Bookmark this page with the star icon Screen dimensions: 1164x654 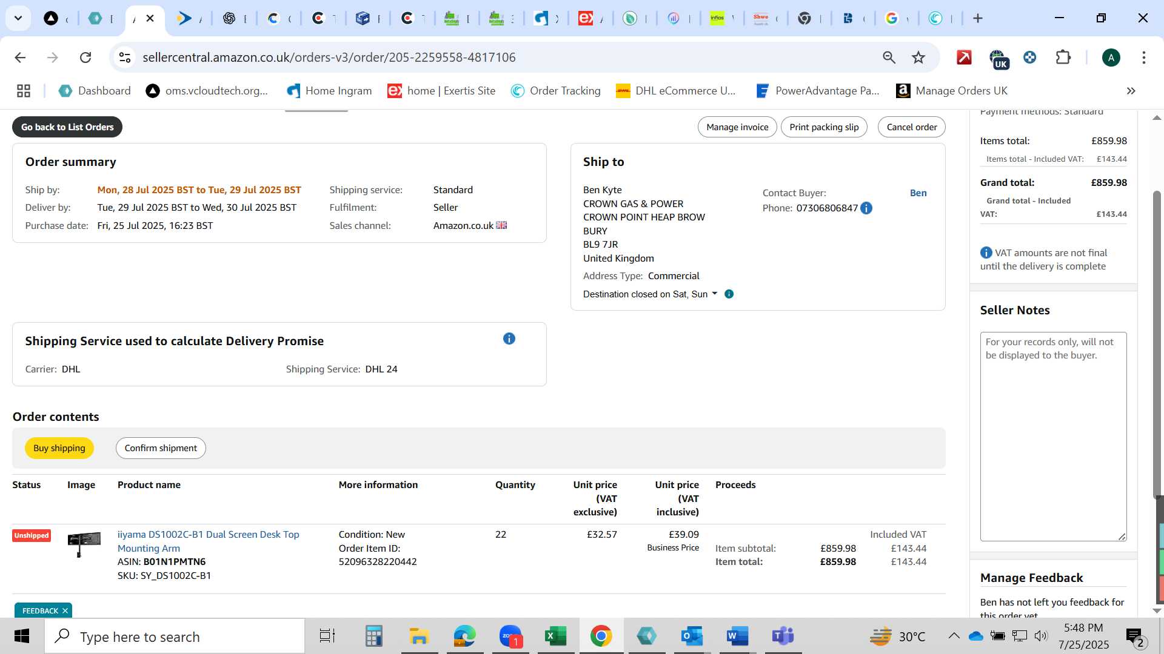point(918,58)
